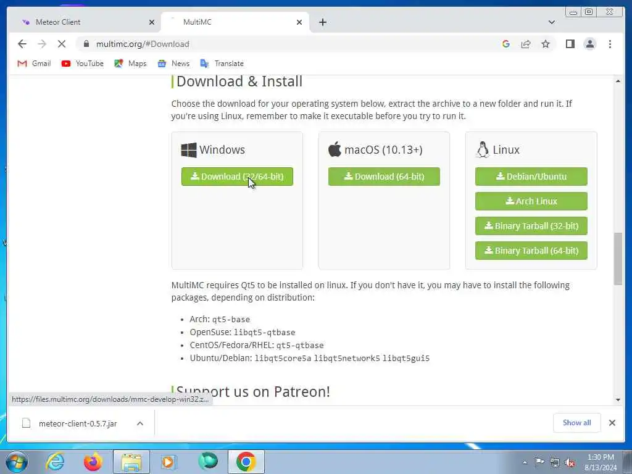Open the Translate bookmark
Image resolution: width=632 pixels, height=474 pixels.
222,64
